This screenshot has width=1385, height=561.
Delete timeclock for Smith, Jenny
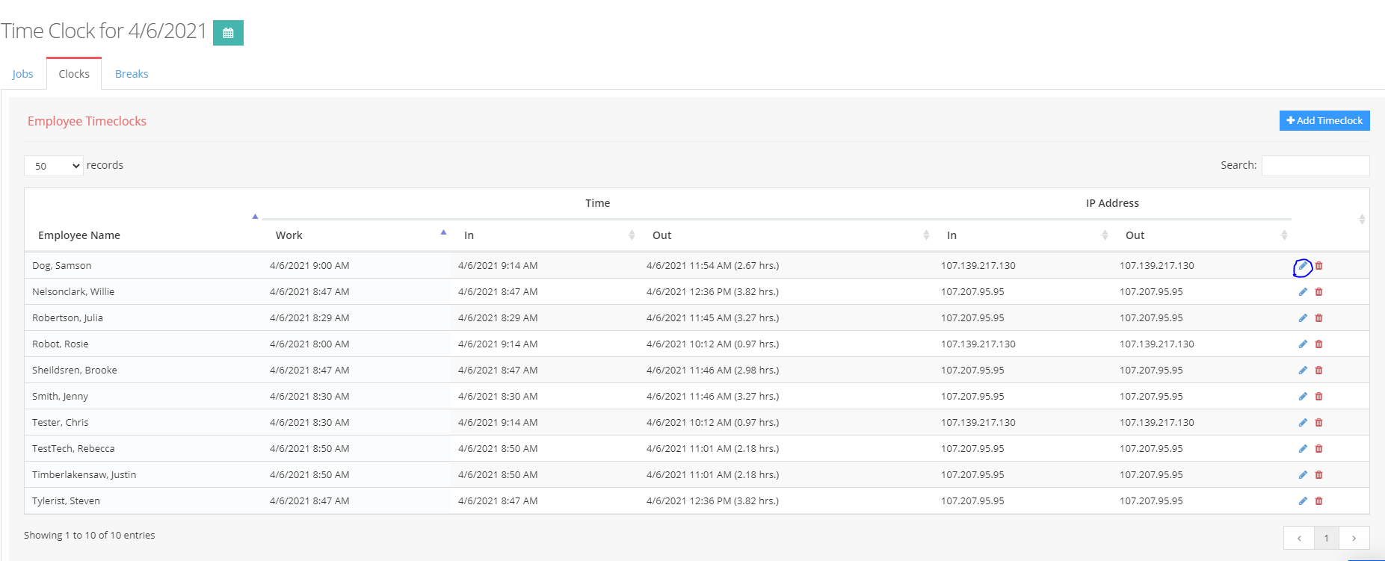click(1319, 397)
